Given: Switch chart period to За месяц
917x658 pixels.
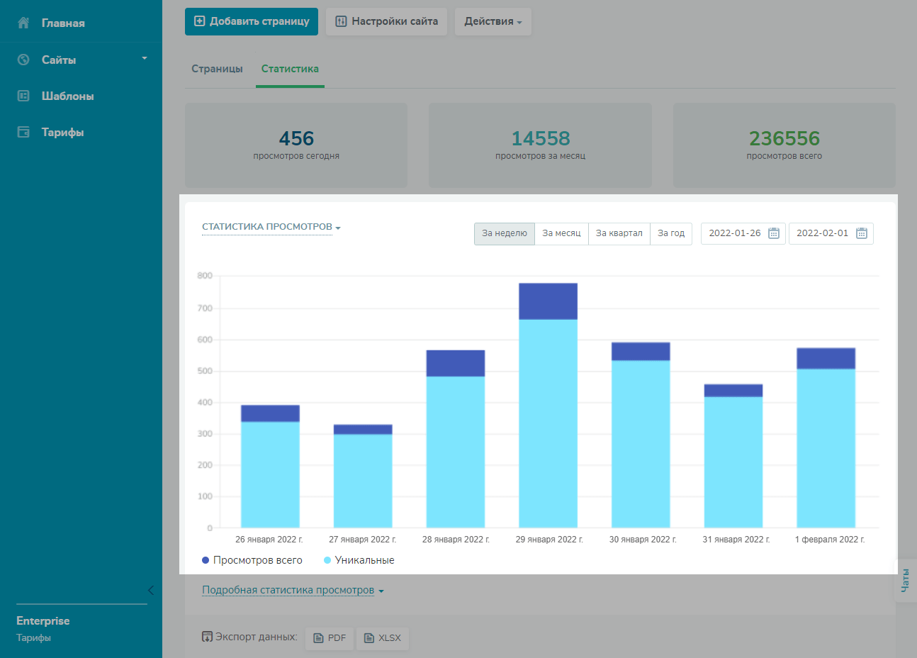Looking at the screenshot, I should pos(561,233).
